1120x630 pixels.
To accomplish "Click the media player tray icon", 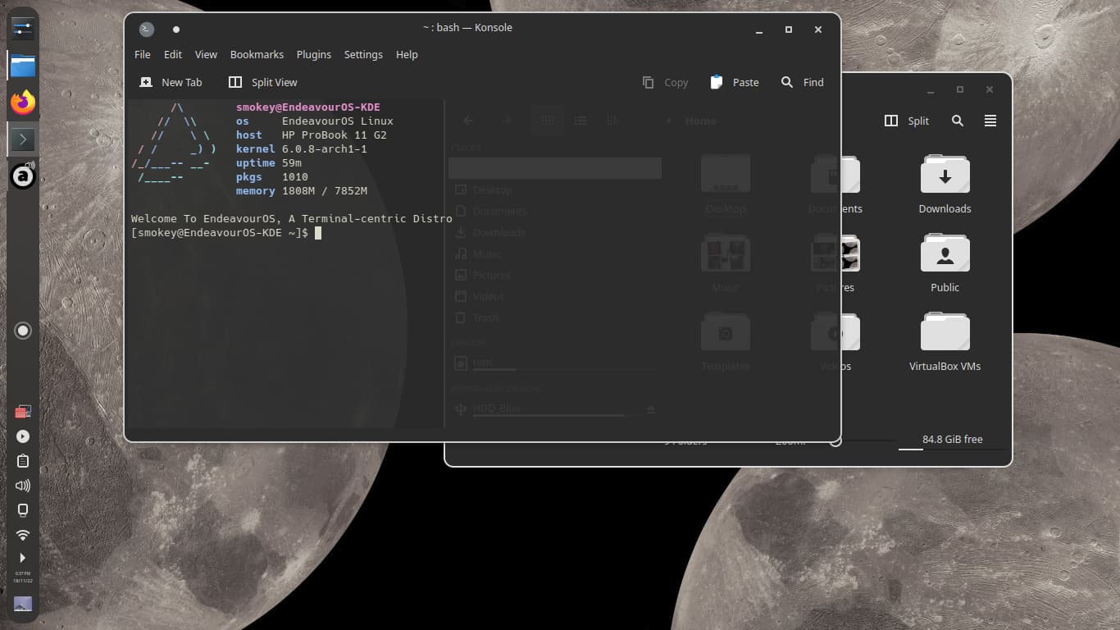I will [x=23, y=436].
